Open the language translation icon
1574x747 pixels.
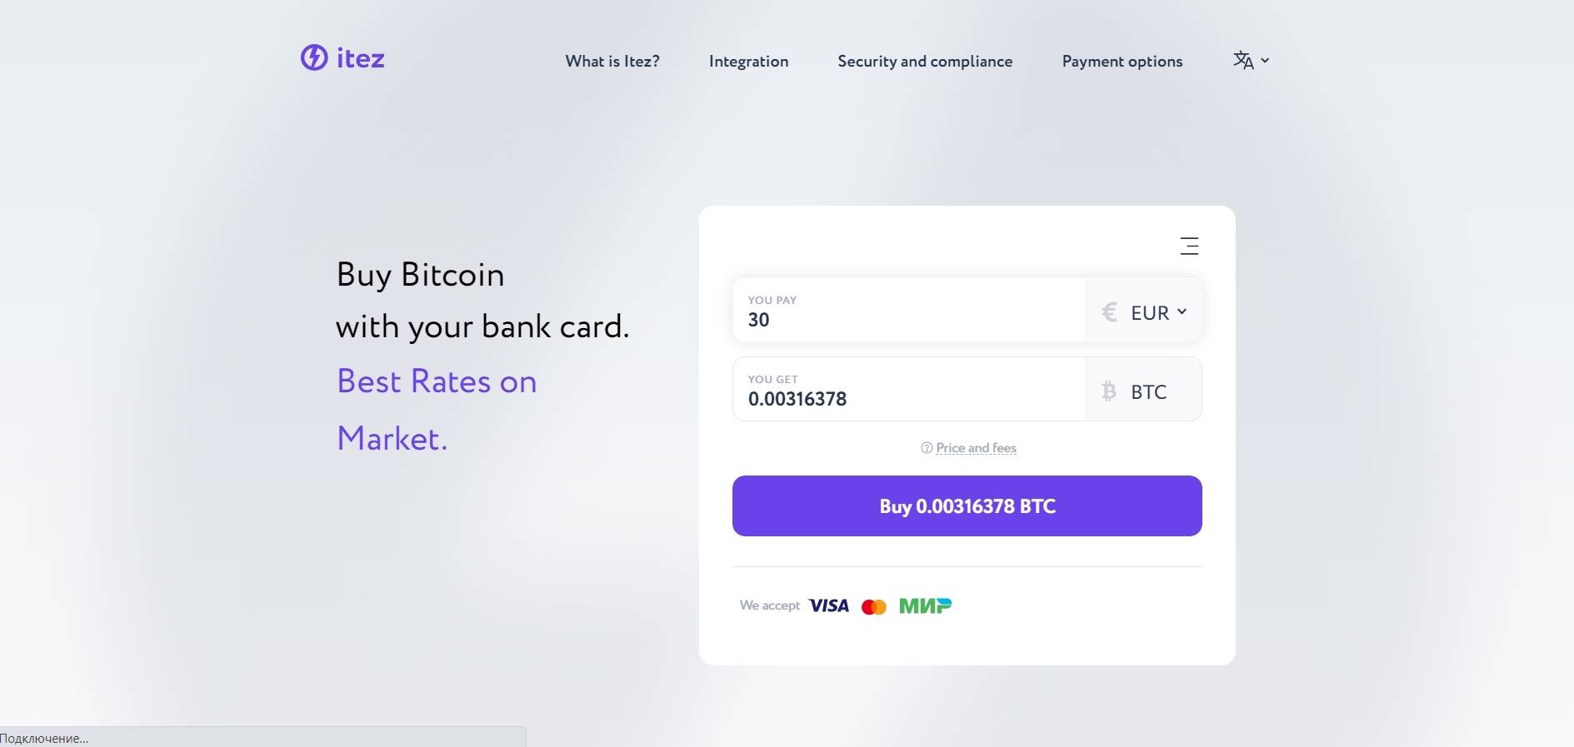point(1243,60)
